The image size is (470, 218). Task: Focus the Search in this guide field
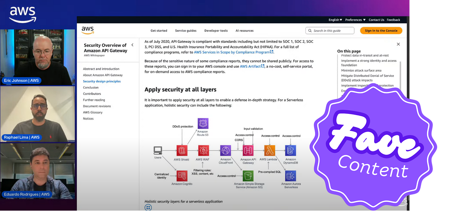(330, 31)
